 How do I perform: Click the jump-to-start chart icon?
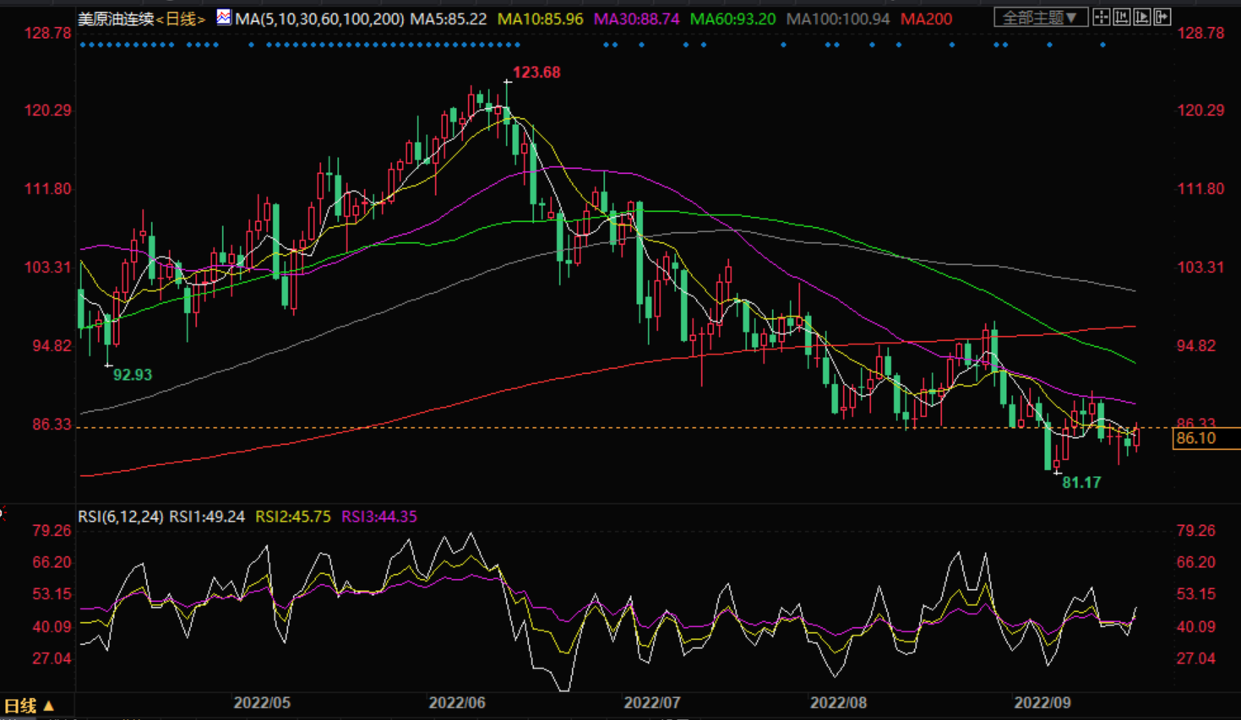[1122, 17]
